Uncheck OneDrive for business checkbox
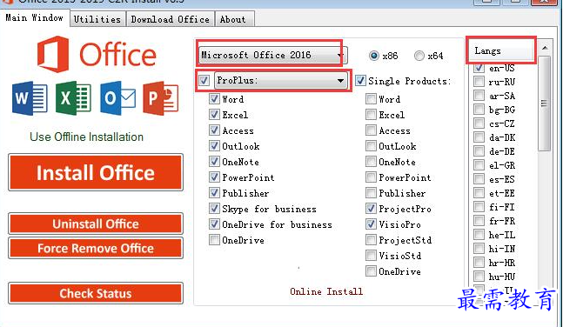Image resolution: width=563 pixels, height=327 pixels. tap(214, 224)
